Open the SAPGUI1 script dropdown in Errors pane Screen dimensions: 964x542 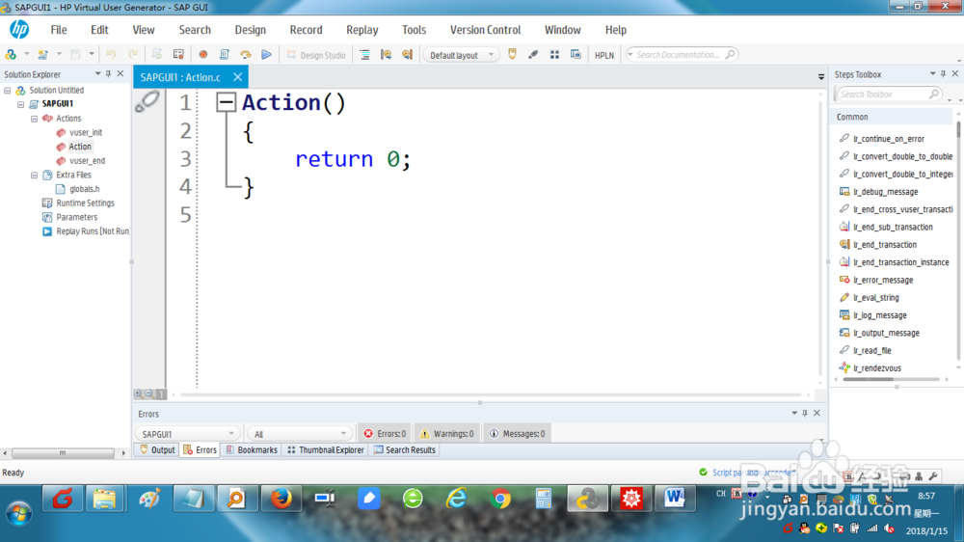pyautogui.click(x=186, y=434)
